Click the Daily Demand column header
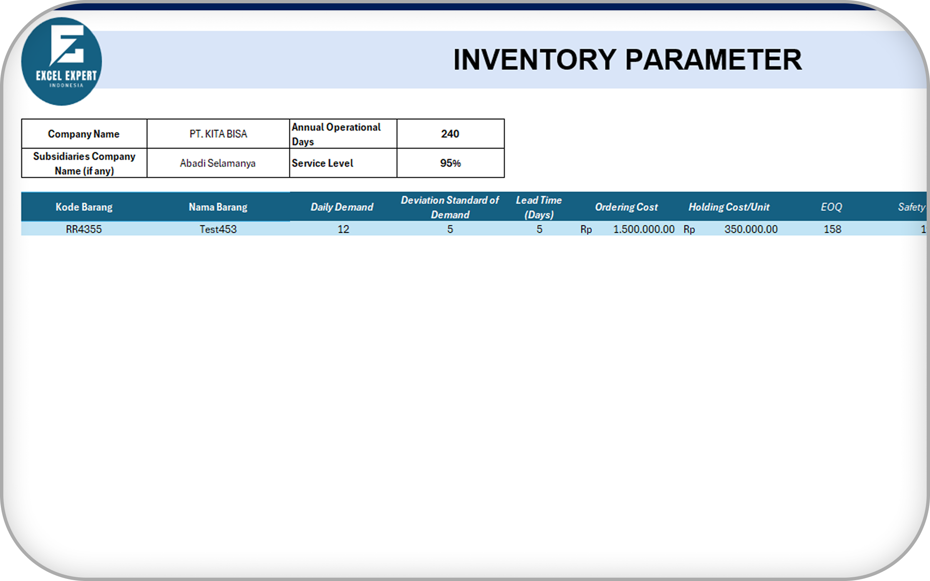 tap(342, 207)
